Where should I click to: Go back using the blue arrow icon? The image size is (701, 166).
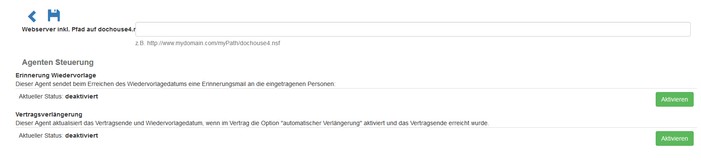[32, 16]
